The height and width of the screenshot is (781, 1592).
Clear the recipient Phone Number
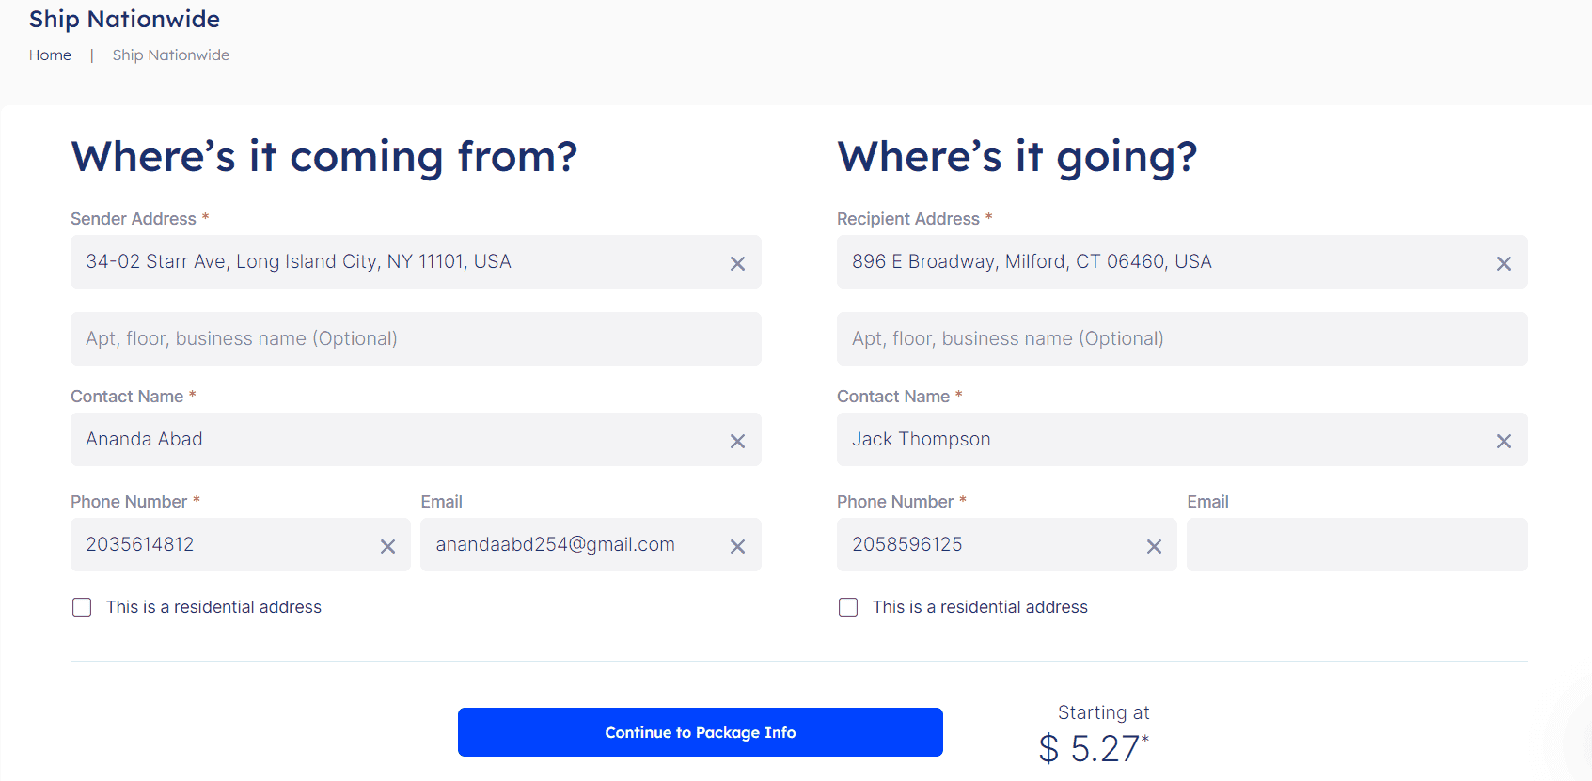coord(1154,545)
